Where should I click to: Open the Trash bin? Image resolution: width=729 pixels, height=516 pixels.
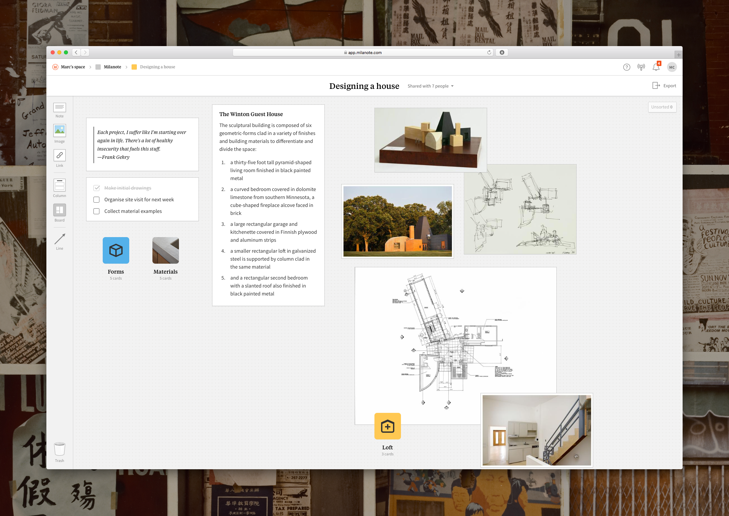coord(60,449)
